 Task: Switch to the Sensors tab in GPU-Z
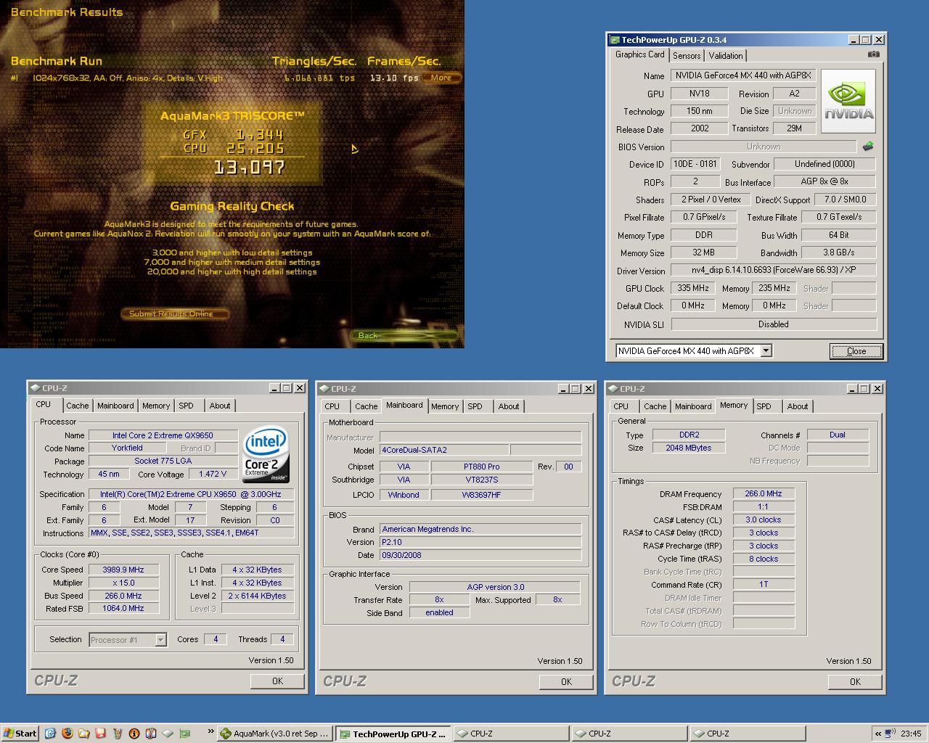tap(687, 56)
